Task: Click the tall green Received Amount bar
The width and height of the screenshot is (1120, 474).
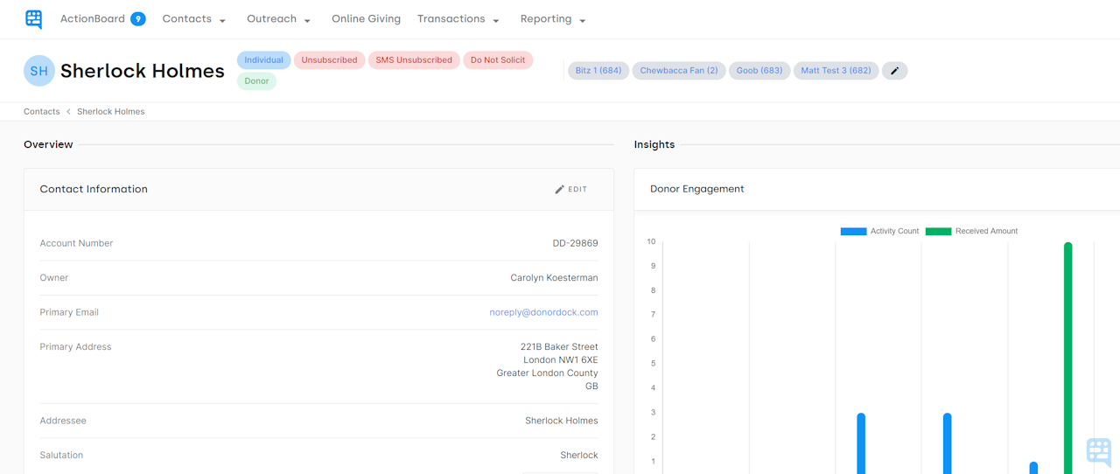Action: (1068, 358)
